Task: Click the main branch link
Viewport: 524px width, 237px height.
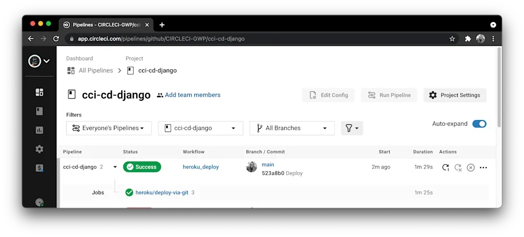Action: (267, 164)
